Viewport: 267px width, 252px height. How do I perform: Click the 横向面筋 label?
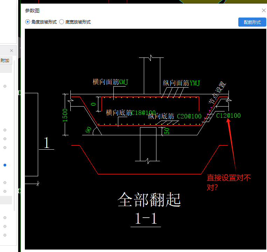tap(106, 82)
